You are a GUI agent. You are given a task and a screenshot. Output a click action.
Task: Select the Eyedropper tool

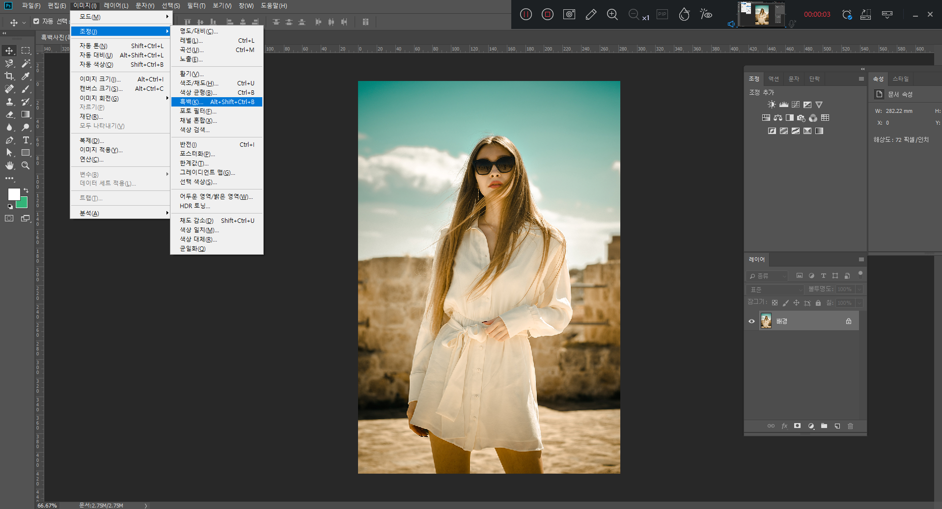click(26, 76)
